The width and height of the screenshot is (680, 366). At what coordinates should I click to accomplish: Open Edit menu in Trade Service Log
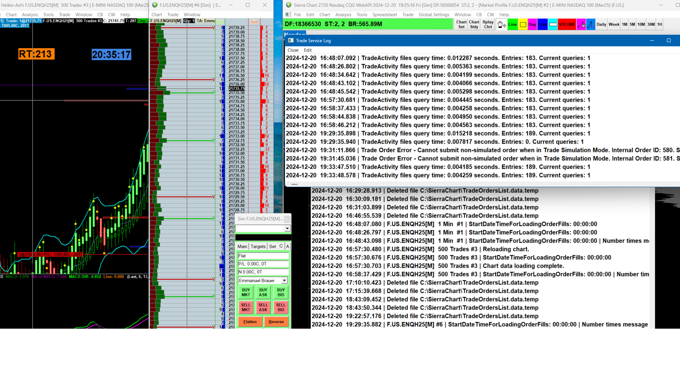click(x=307, y=50)
